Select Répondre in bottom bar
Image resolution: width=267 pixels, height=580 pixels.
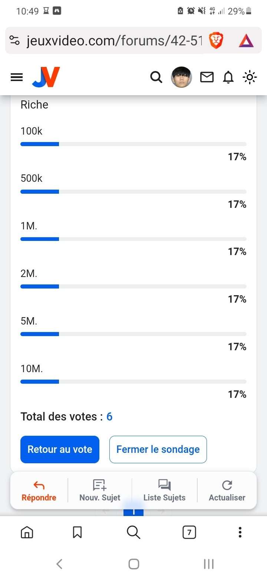[39, 491]
